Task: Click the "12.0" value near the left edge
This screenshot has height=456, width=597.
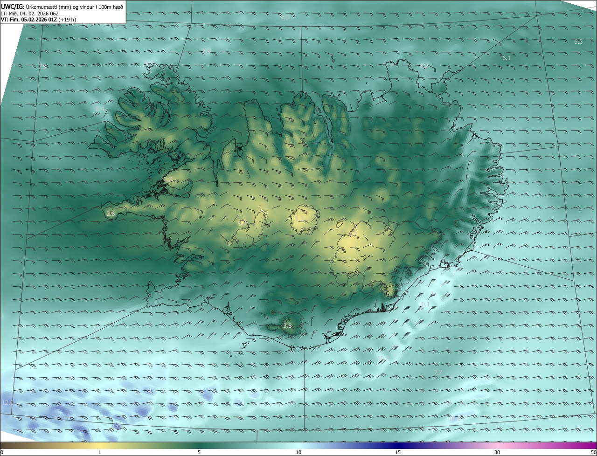Action: [8, 402]
